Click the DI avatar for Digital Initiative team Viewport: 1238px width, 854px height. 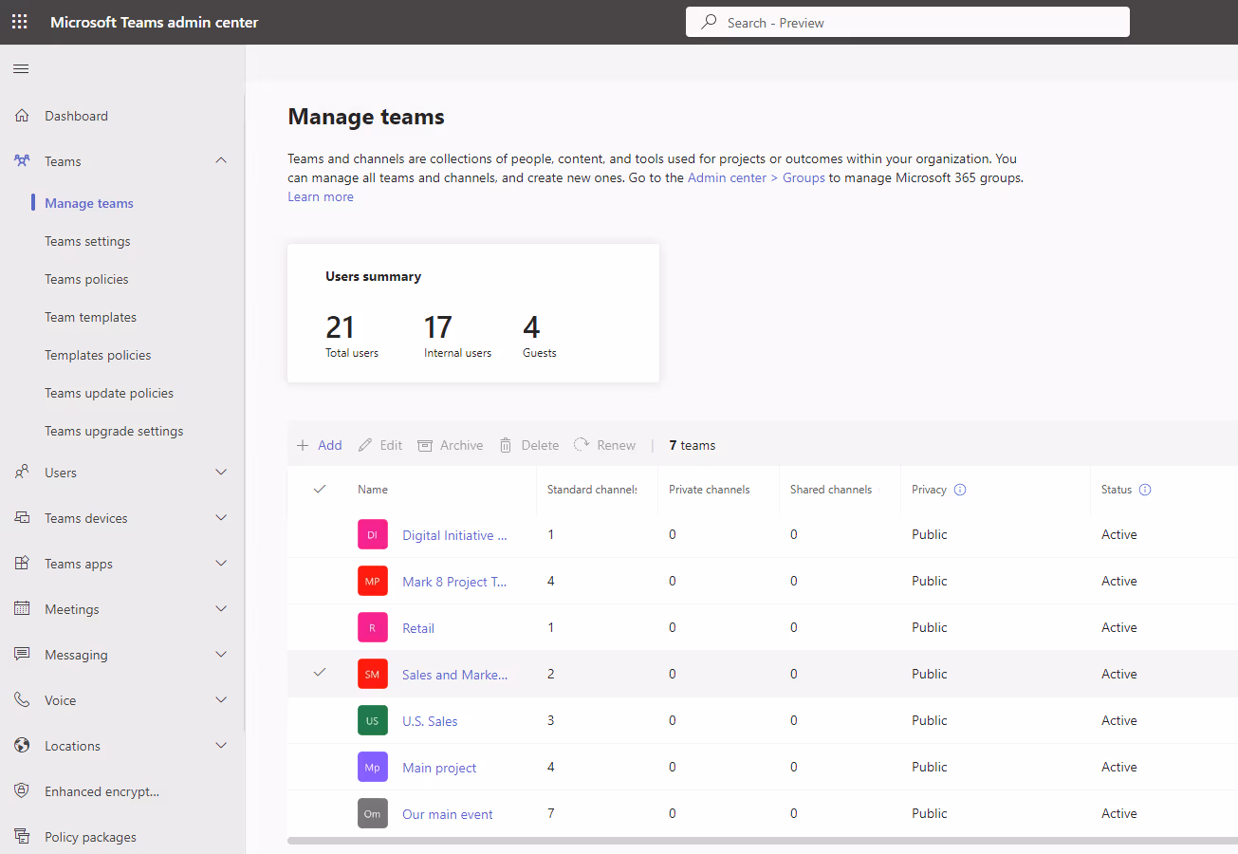(x=372, y=535)
